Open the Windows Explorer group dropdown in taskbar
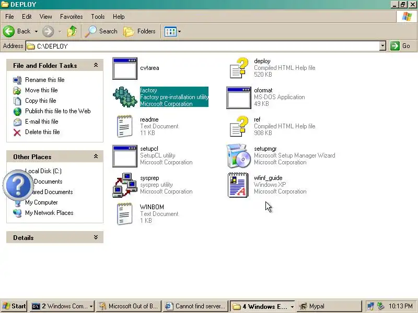Screen dimensions: 418x313 pyautogui.click(x=292, y=307)
